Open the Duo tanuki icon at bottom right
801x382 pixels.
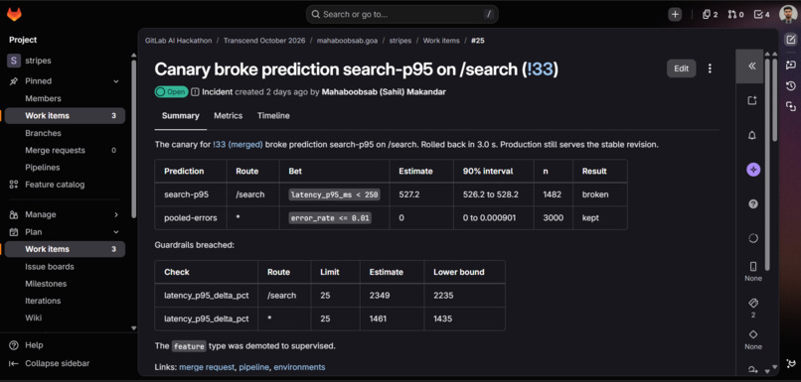[x=791, y=363]
